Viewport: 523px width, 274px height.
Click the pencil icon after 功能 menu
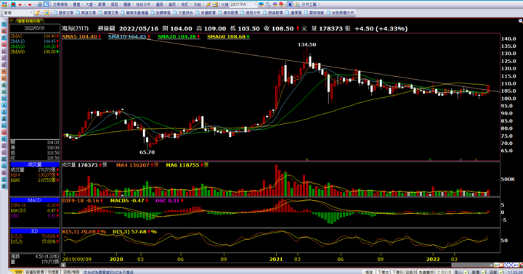pyautogui.click(x=208, y=4)
